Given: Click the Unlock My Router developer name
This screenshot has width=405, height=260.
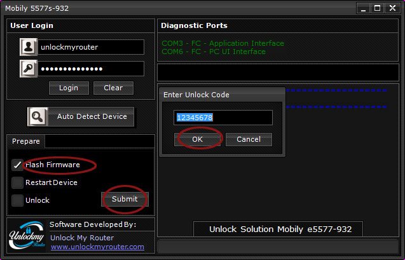Looking at the screenshot, I should 82,238.
